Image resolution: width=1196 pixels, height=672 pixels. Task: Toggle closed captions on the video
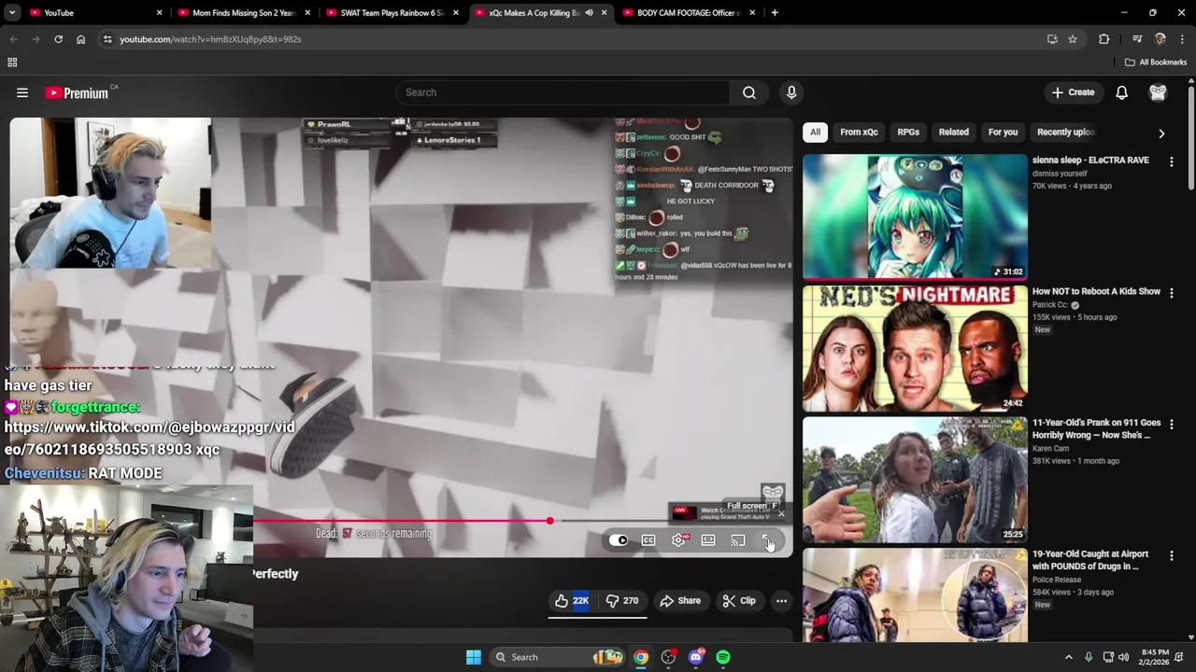pyautogui.click(x=648, y=540)
